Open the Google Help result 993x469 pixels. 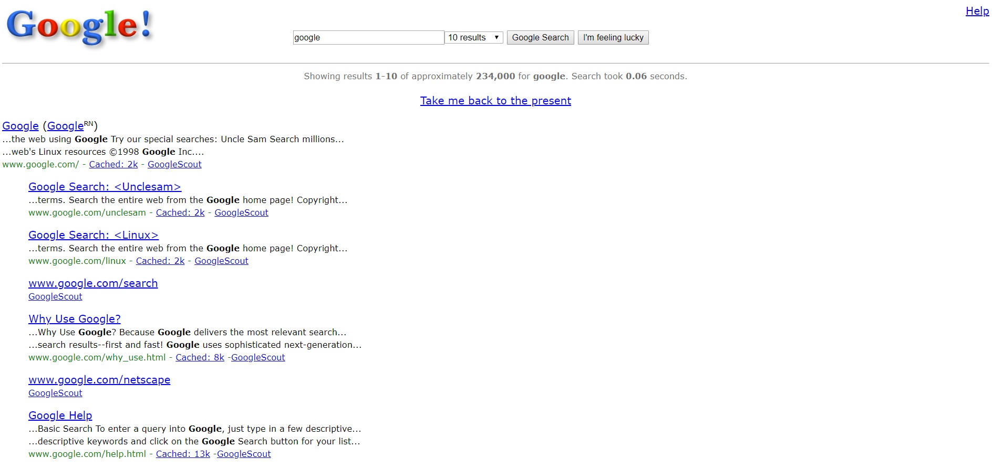pyautogui.click(x=60, y=415)
